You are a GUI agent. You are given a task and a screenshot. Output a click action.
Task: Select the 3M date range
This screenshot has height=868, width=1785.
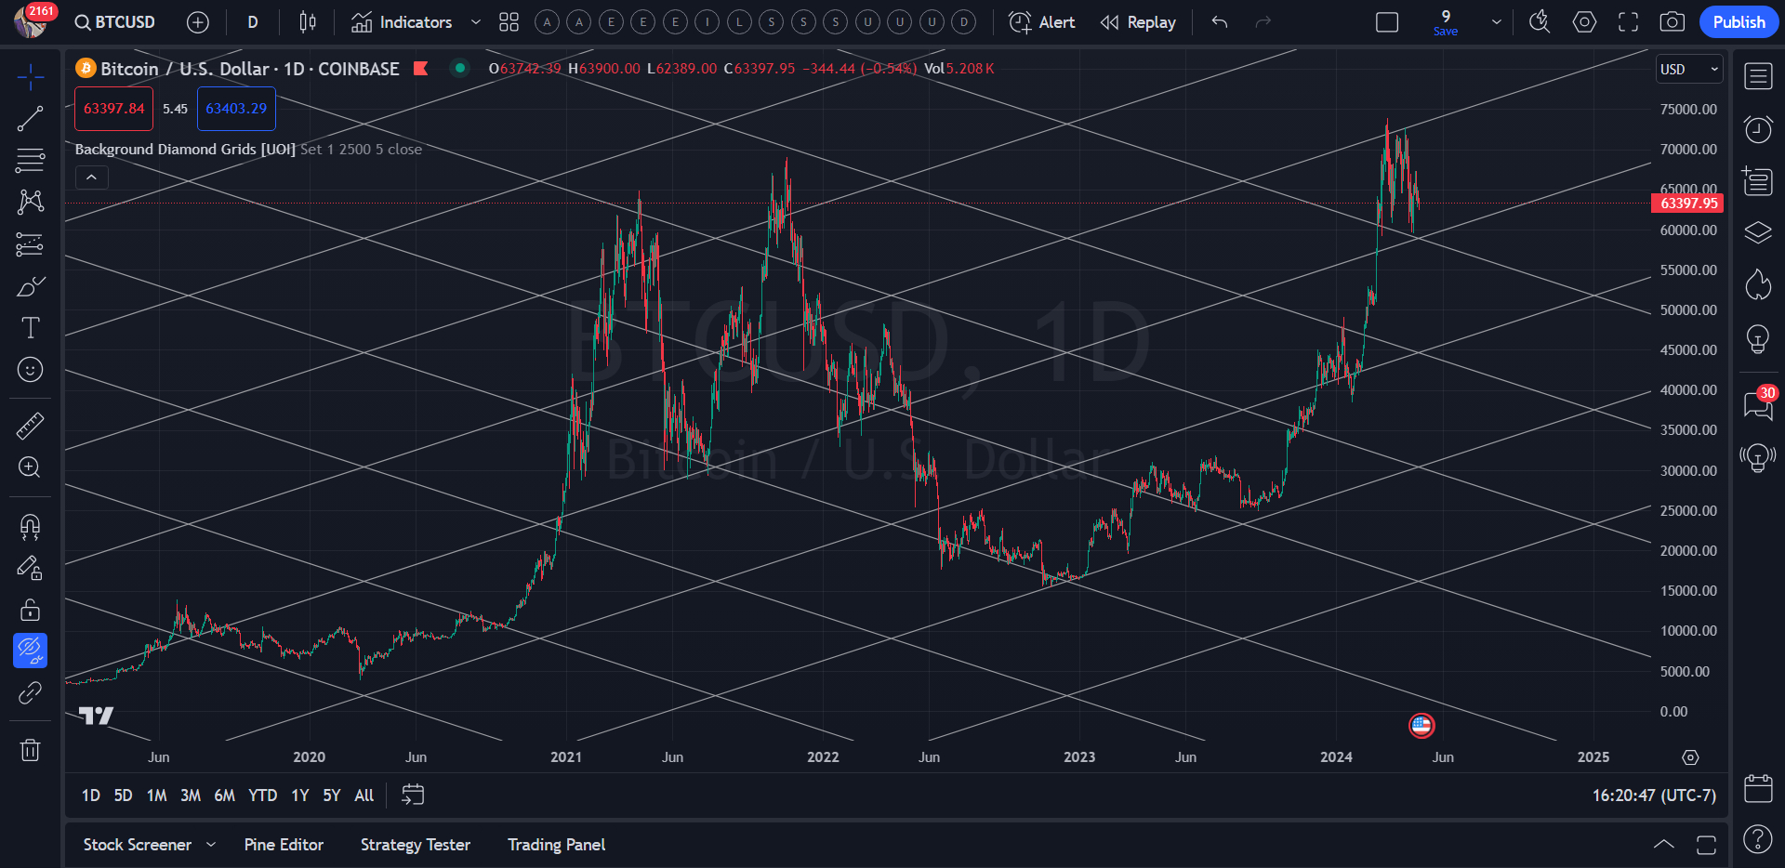click(x=190, y=796)
